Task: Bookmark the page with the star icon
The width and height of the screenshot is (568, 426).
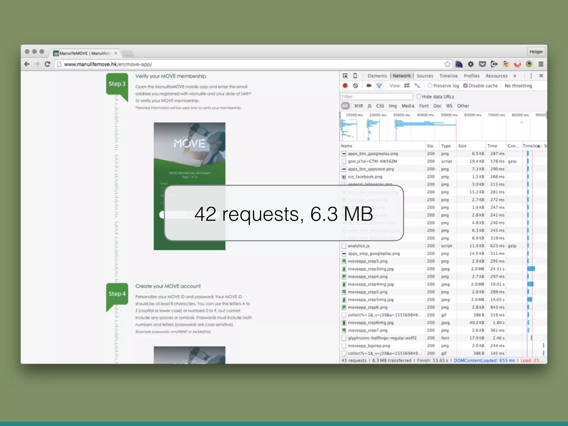Action: (447, 64)
